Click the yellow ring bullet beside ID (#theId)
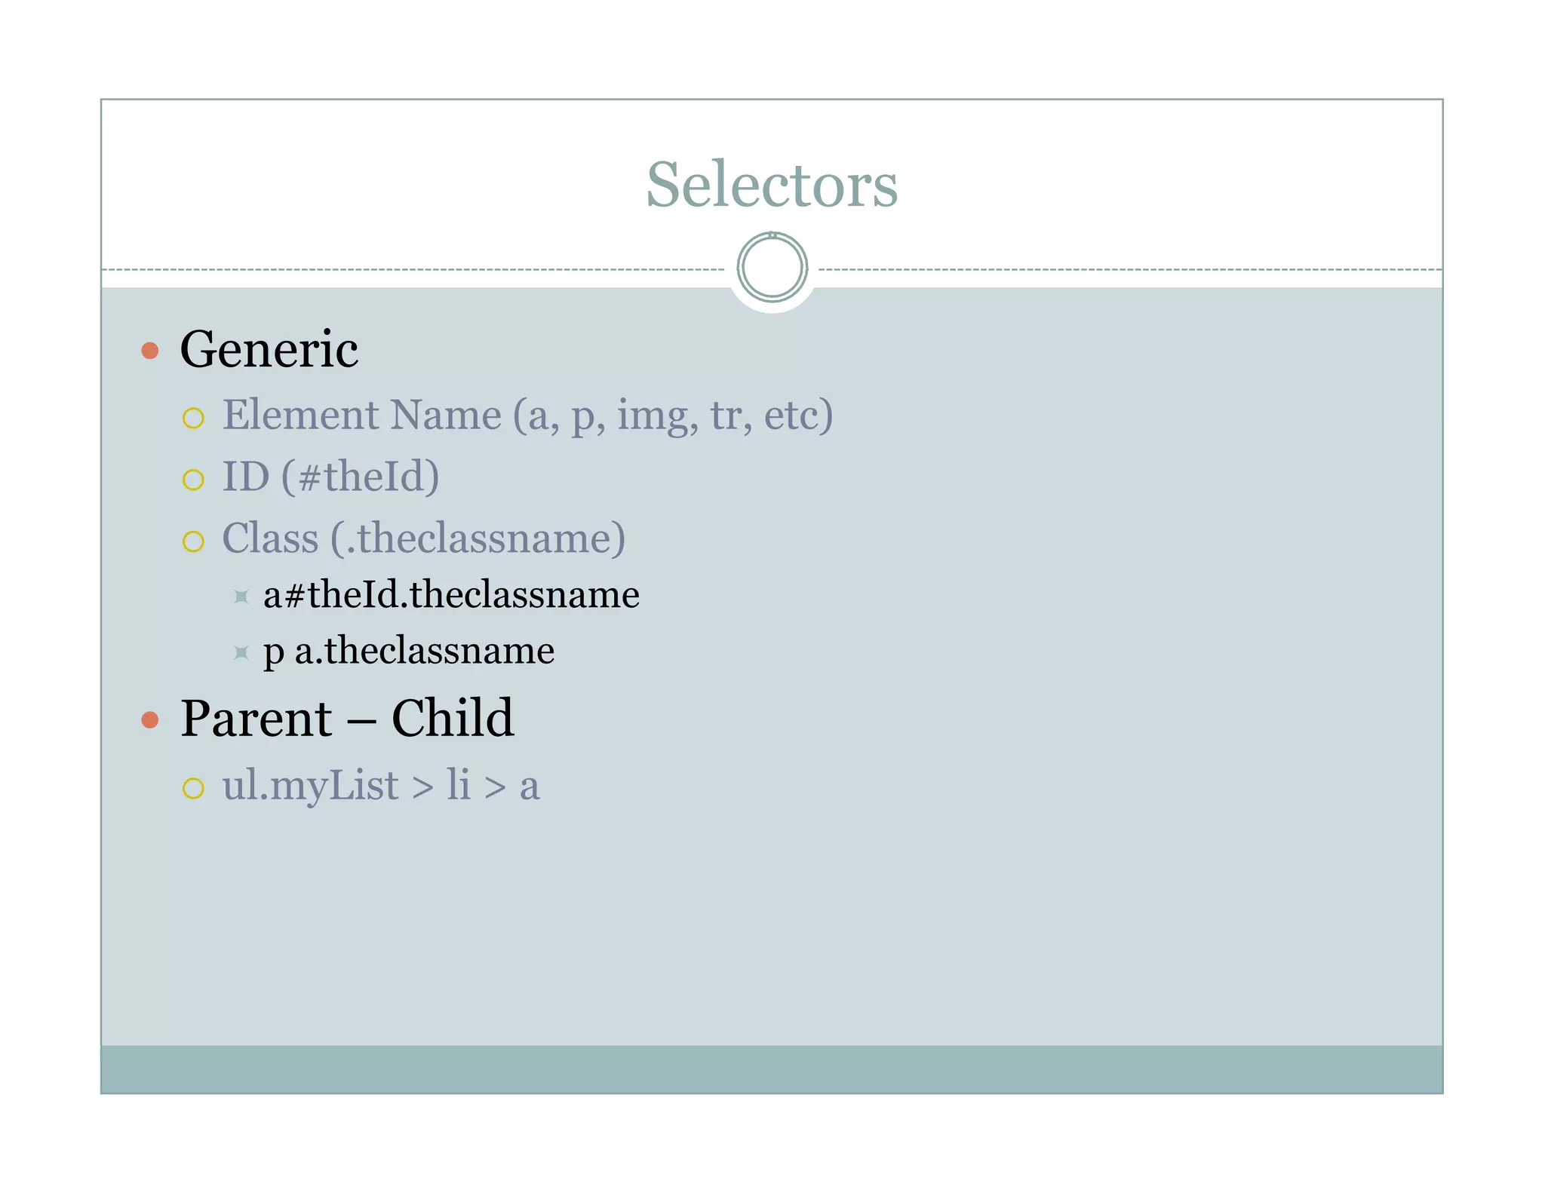This screenshot has height=1193, width=1545. click(193, 480)
